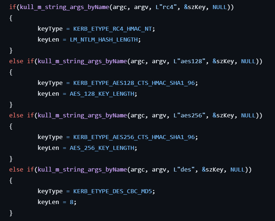Screen dimensions: 275x221
Task: Click &szKey in the aes128 line
Action: click(223, 61)
